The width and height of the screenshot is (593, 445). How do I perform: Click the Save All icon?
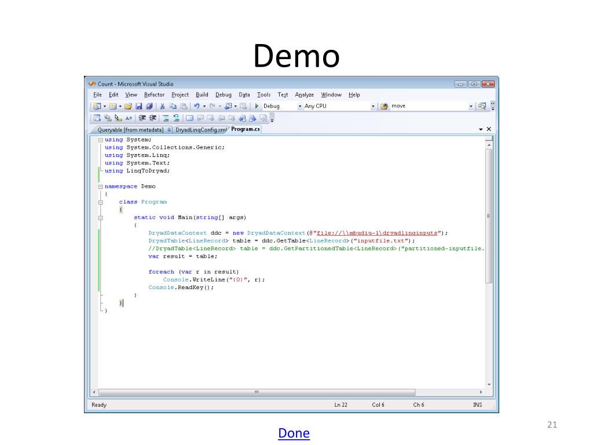coord(149,107)
